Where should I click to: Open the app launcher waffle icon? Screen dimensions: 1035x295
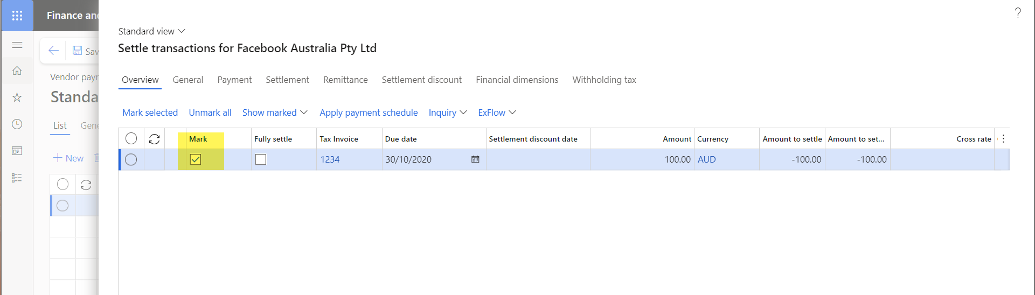(17, 16)
